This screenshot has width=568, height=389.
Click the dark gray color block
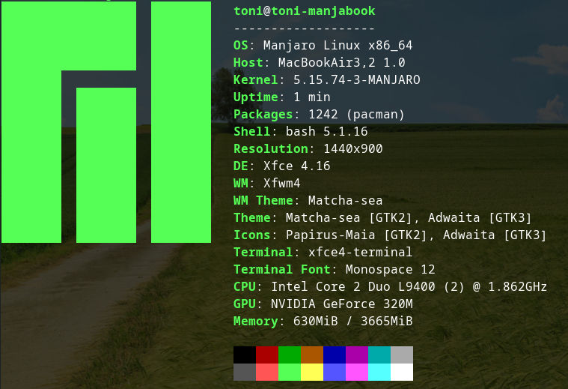pyautogui.click(x=245, y=373)
